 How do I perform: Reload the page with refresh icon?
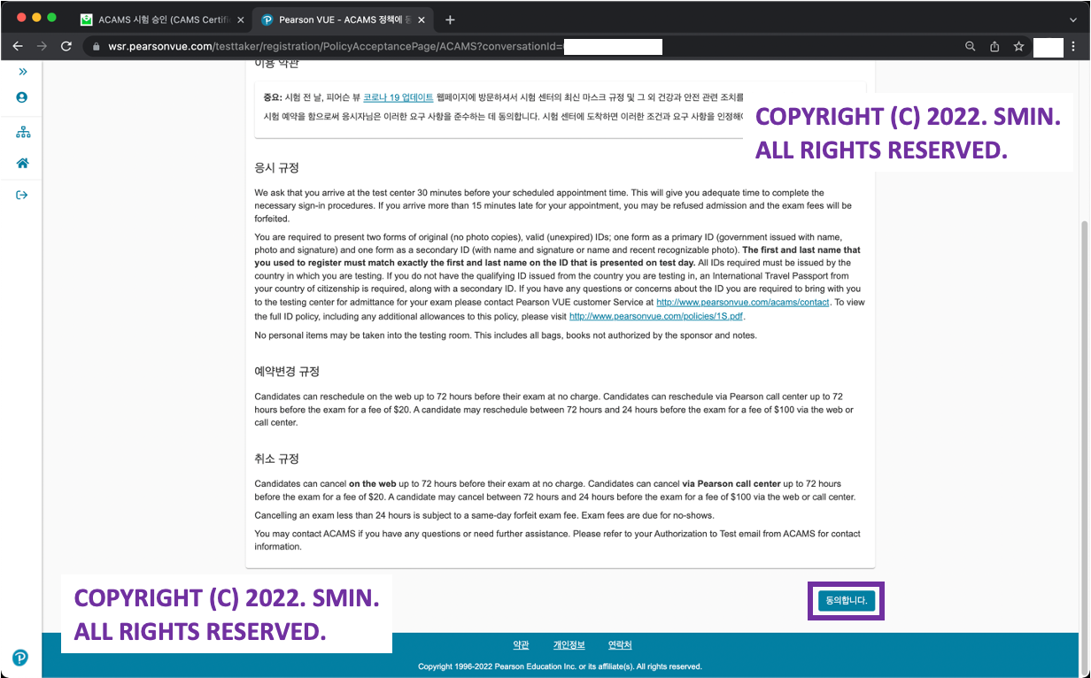pos(66,46)
